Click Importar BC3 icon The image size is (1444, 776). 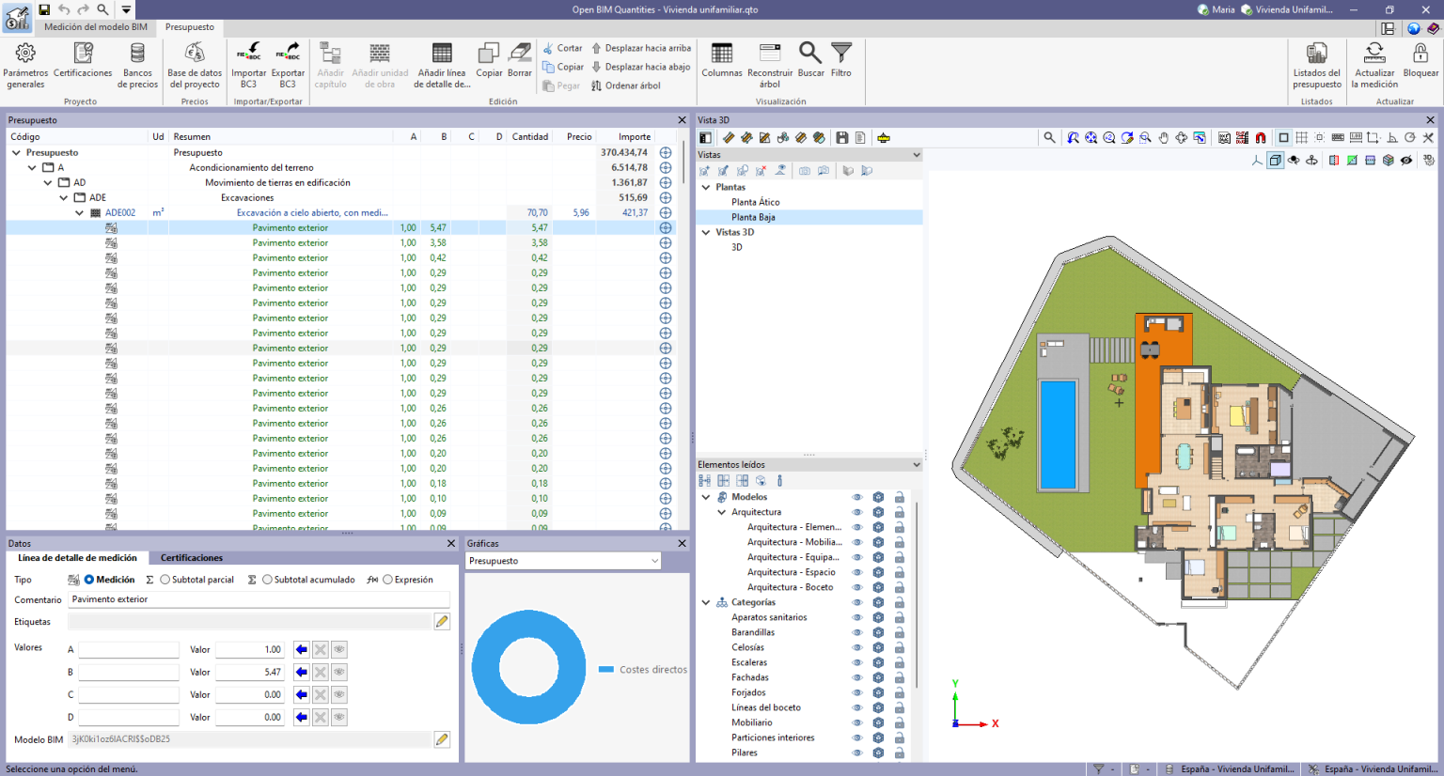(249, 52)
